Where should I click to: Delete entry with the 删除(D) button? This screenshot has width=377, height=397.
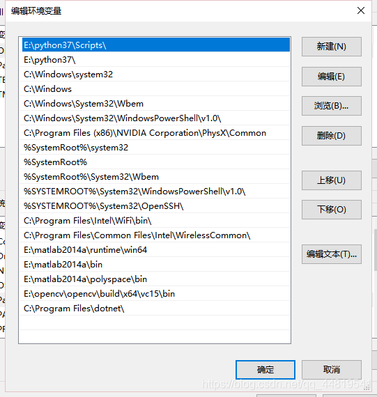coord(332,136)
